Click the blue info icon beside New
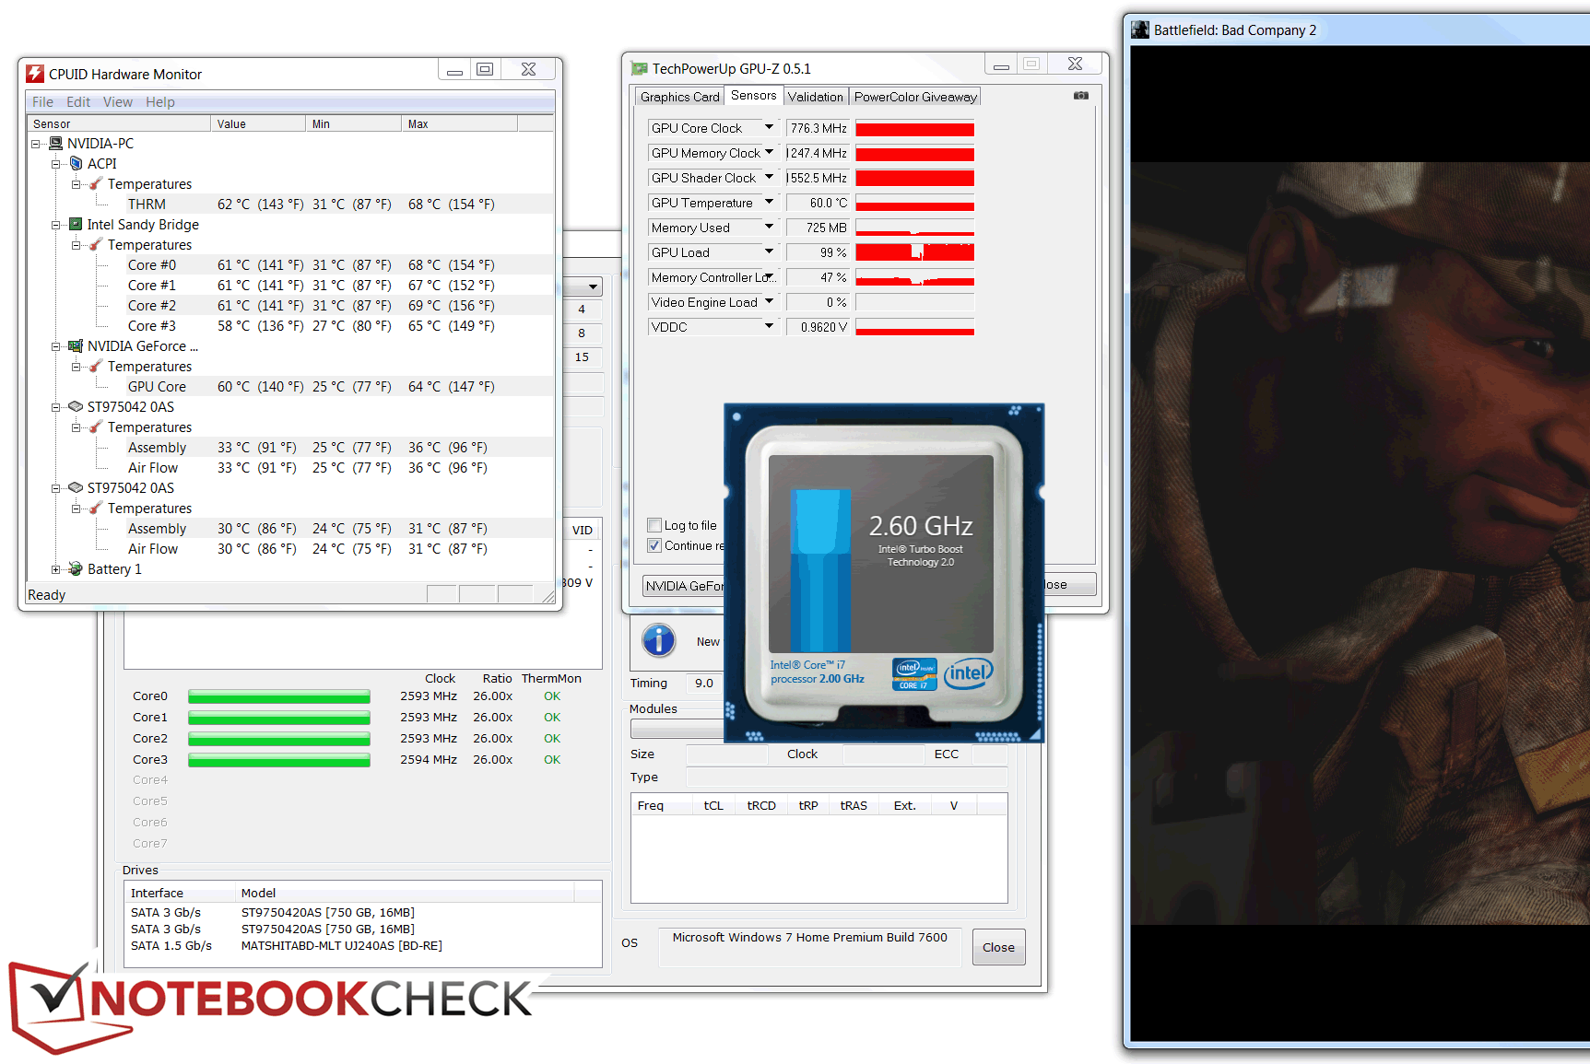The height and width of the screenshot is (1064, 1590). [659, 640]
